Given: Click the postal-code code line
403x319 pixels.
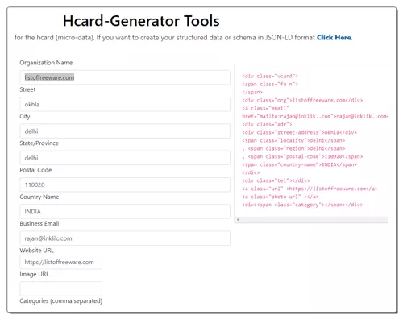Looking at the screenshot, I should [302, 156].
